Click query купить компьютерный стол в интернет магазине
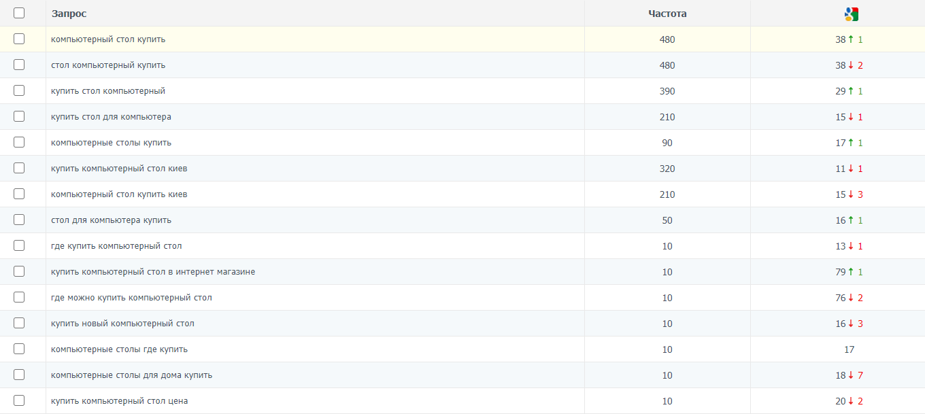Image resolution: width=925 pixels, height=414 pixels. [x=153, y=272]
